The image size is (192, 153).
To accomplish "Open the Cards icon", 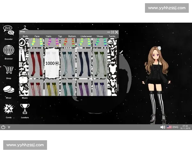I will pyautogui.click(x=9, y=109).
